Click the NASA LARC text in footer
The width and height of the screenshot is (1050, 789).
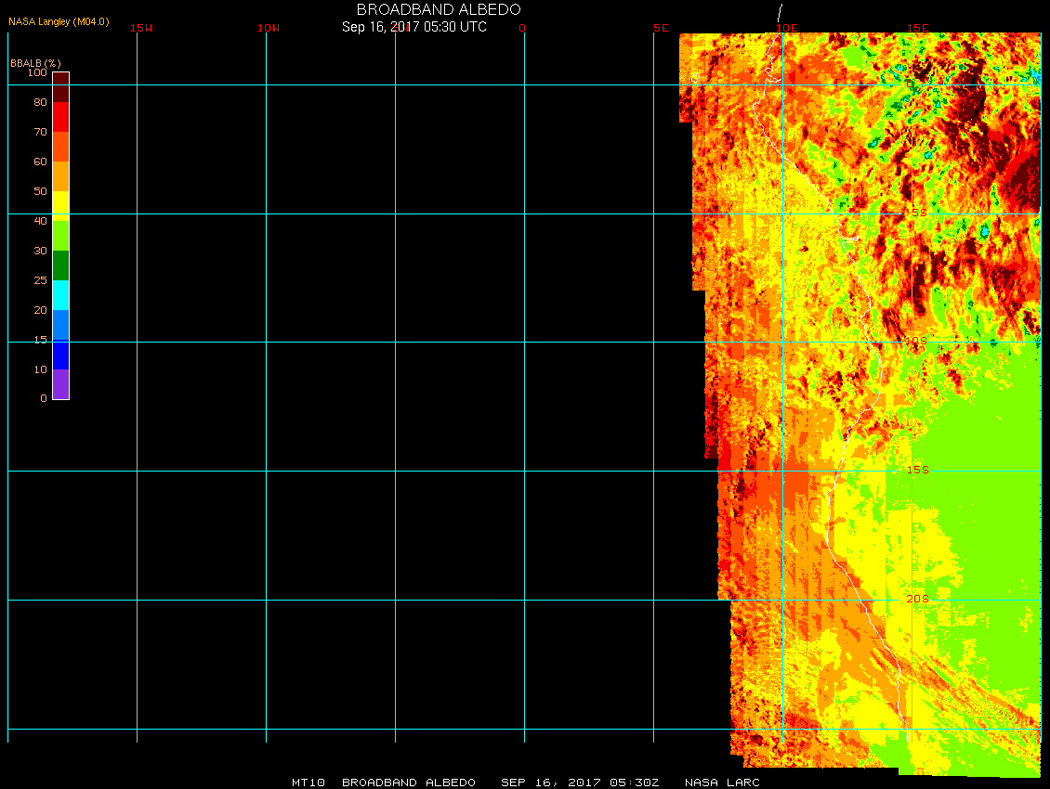pyautogui.click(x=722, y=783)
